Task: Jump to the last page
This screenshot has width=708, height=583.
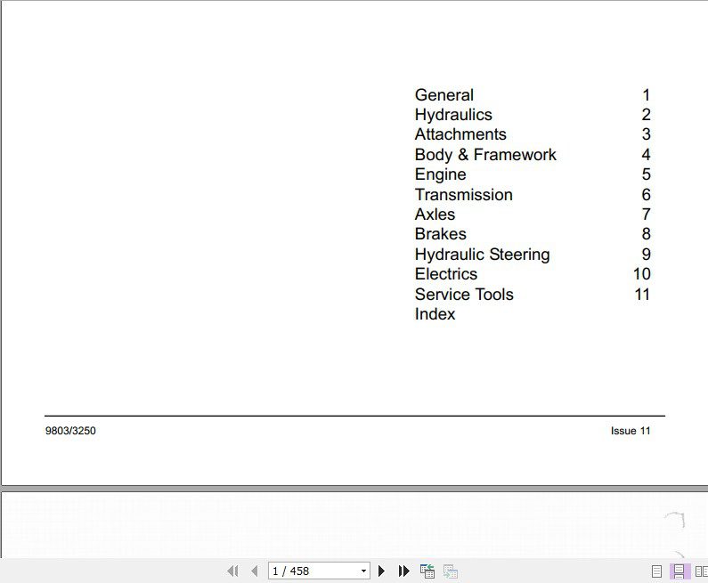Action: [x=403, y=571]
